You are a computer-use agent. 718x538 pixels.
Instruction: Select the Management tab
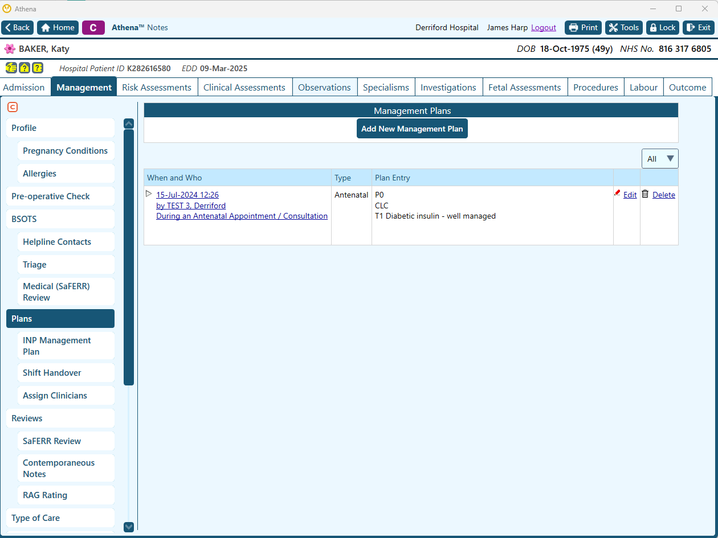84,87
